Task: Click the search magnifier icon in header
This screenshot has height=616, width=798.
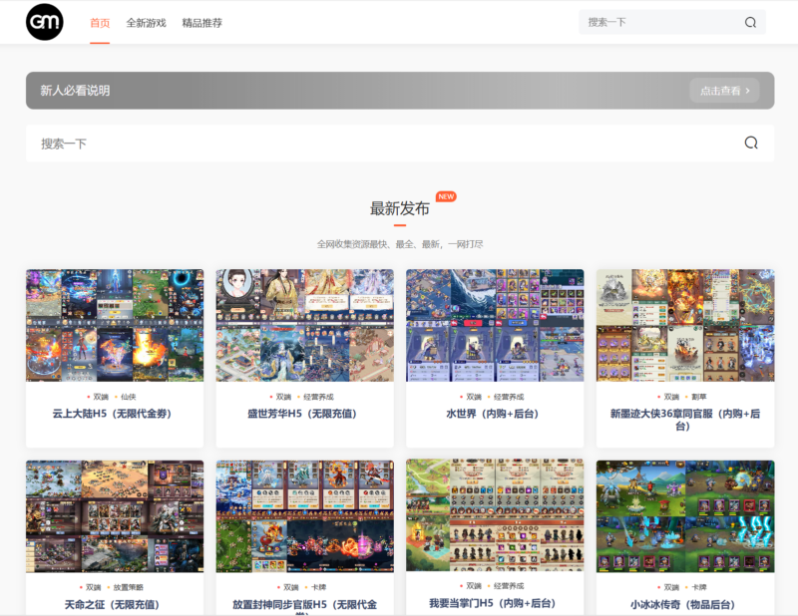Action: 750,22
